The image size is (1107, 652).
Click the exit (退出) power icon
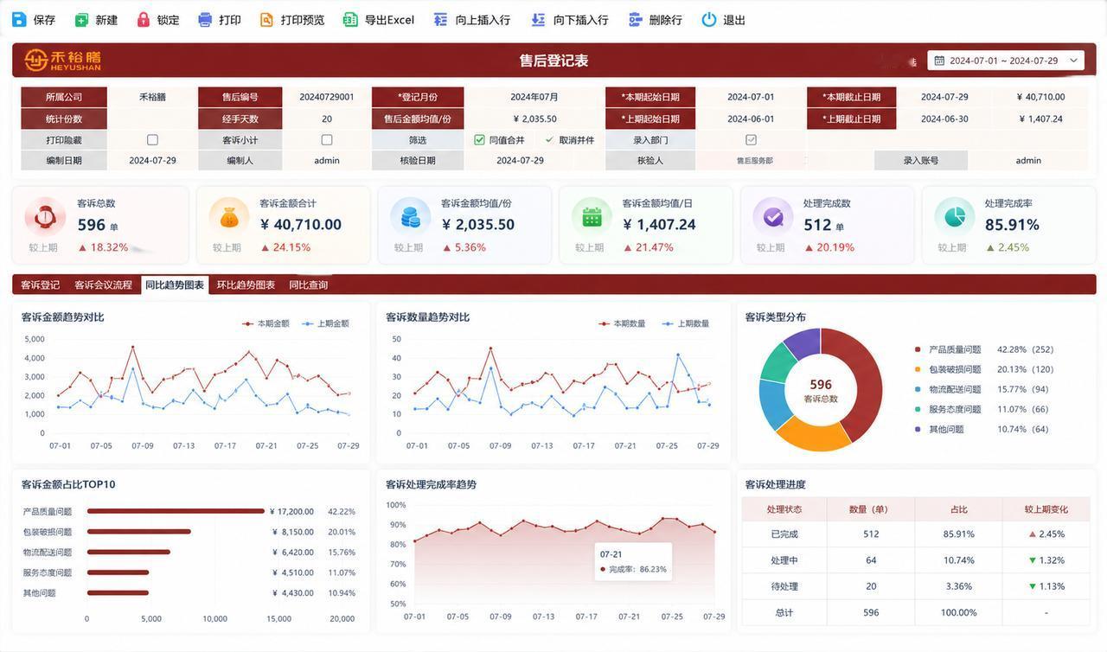coord(709,19)
